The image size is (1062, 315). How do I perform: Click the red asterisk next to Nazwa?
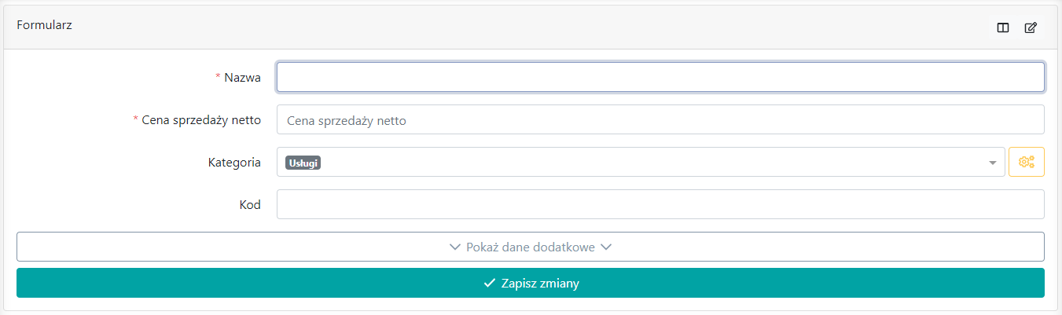218,76
